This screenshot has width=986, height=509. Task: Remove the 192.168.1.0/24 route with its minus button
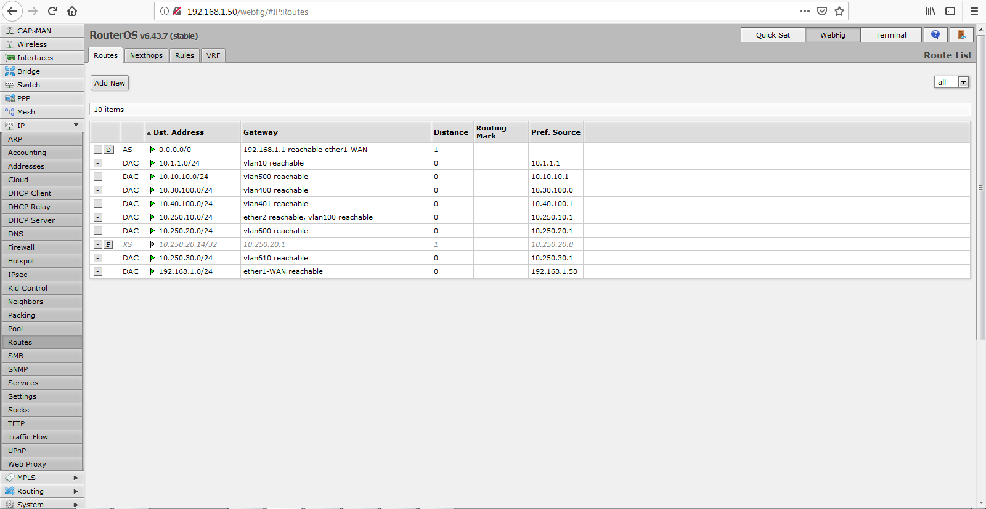pyautogui.click(x=98, y=271)
